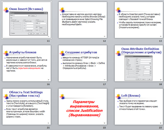Click the X icon in Insert dialog title bar

click(46, 13)
